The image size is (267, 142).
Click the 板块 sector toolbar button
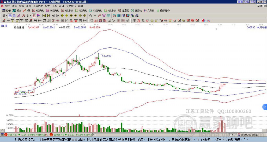[17, 10]
